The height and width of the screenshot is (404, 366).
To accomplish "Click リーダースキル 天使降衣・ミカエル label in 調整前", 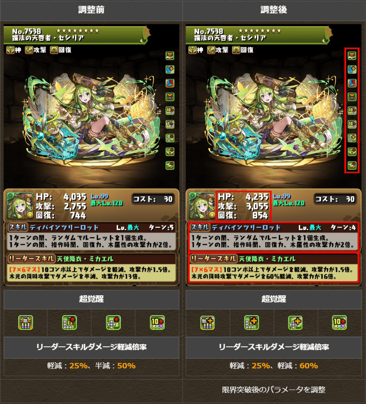I will coord(61,259).
